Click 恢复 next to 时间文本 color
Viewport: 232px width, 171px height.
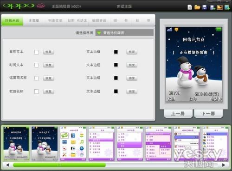(49, 65)
